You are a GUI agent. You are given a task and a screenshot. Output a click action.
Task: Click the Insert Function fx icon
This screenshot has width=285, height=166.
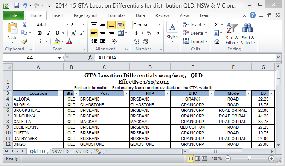coord(90,58)
